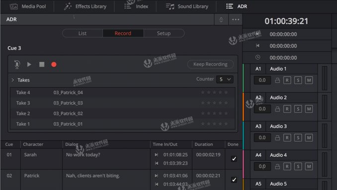Click the rehearse microphone icon

(x=17, y=64)
